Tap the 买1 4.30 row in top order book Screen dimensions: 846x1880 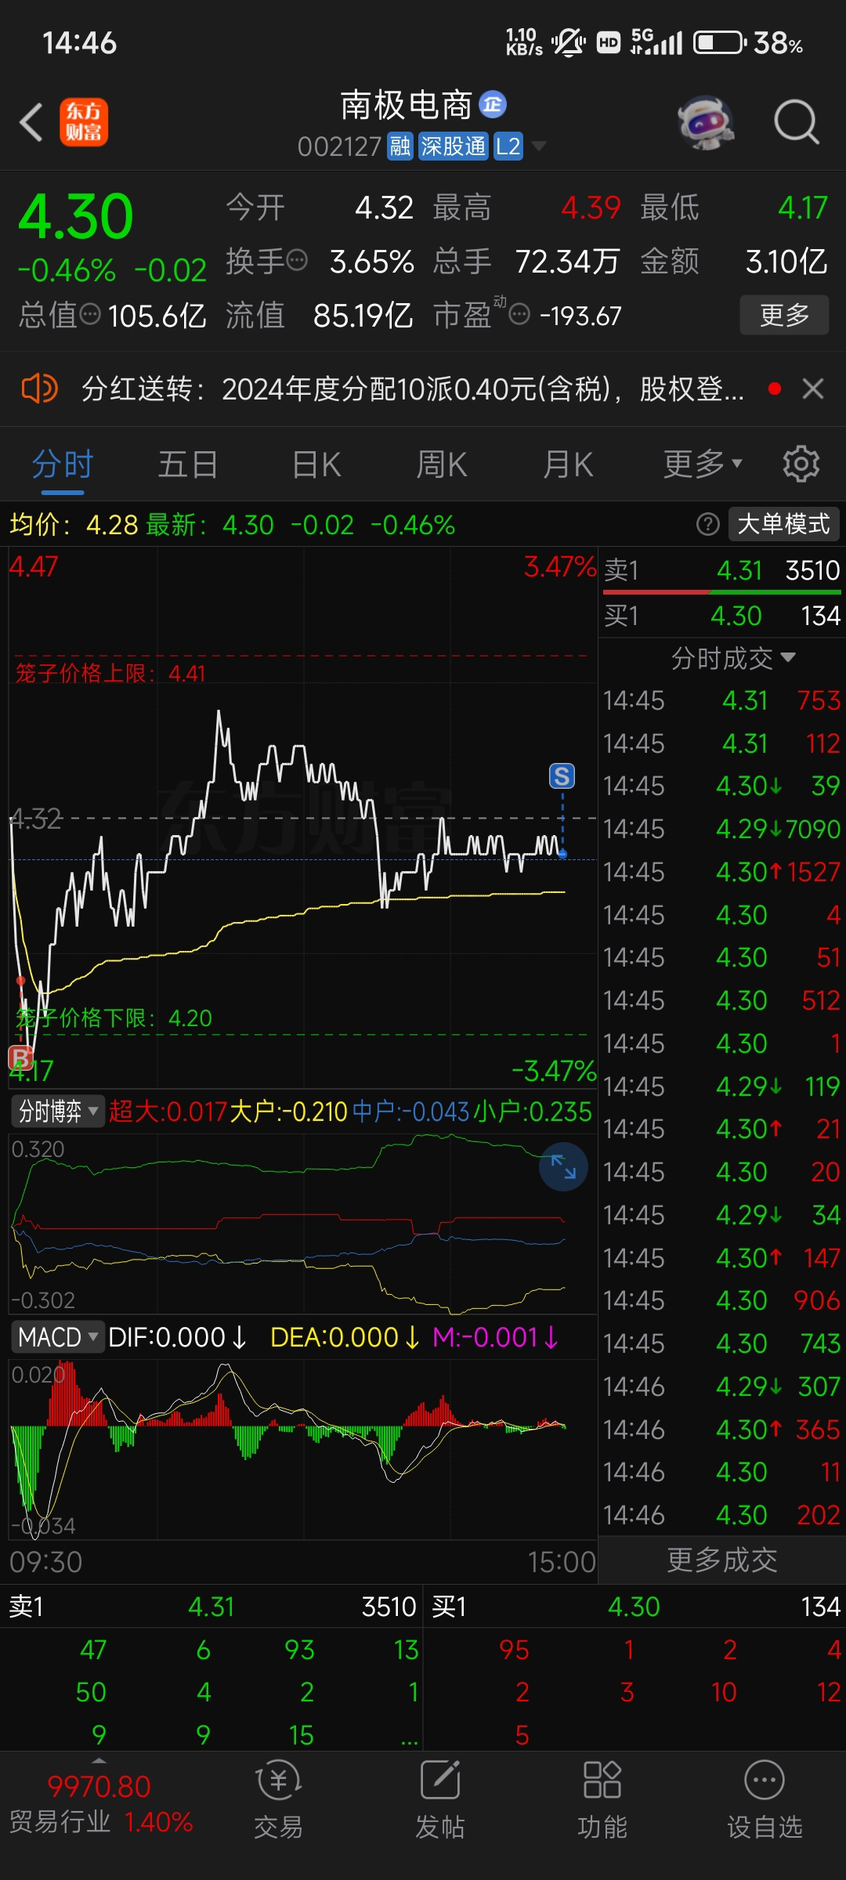point(721,616)
